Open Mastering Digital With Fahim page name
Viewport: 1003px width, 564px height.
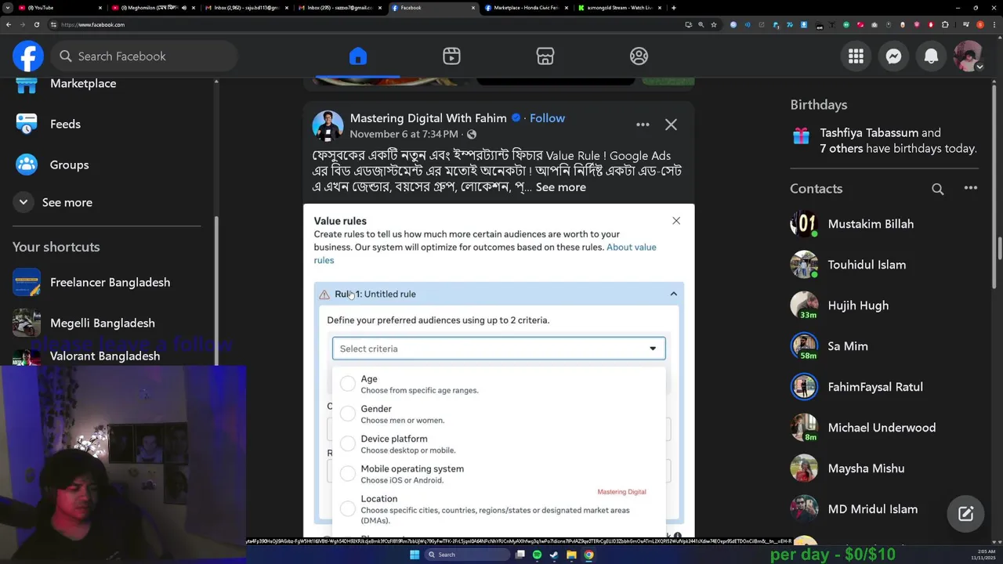click(x=428, y=118)
